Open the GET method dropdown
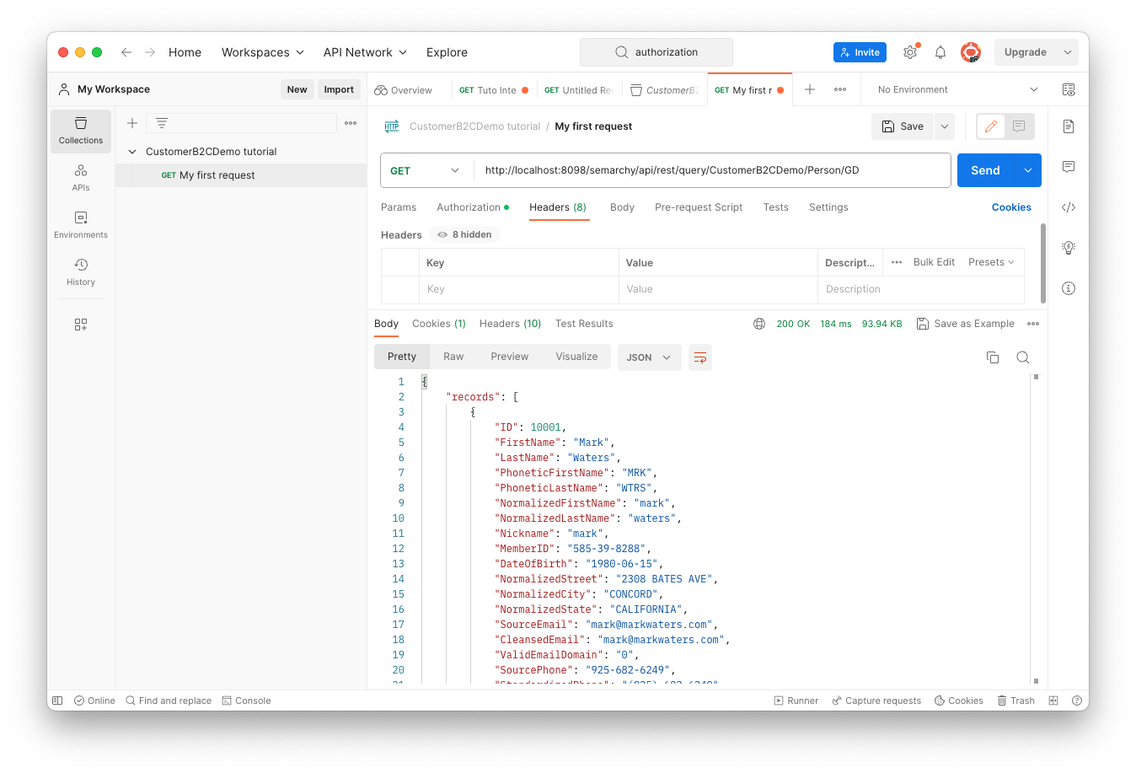 coord(426,170)
